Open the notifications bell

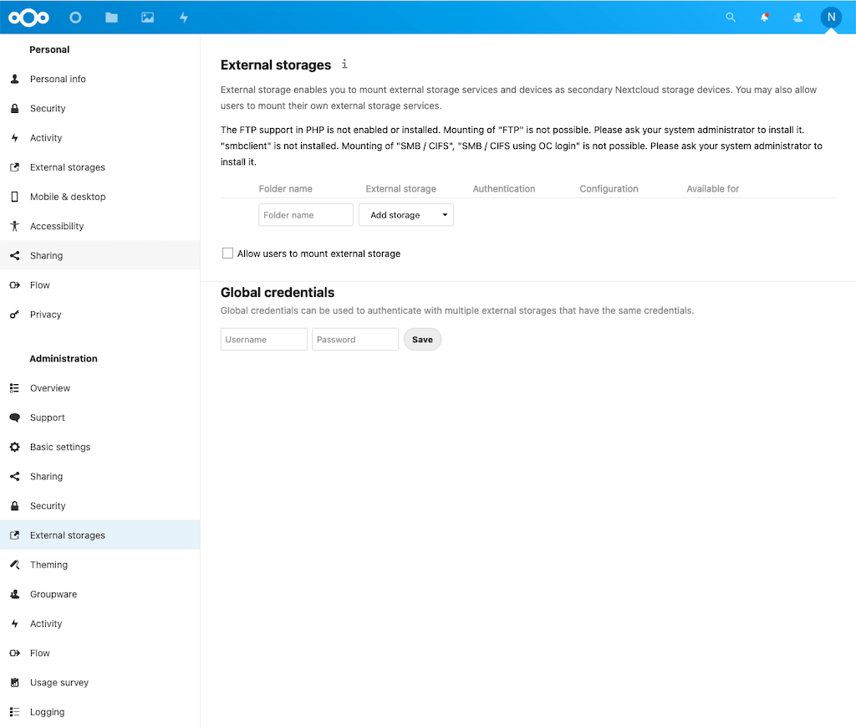coord(764,17)
